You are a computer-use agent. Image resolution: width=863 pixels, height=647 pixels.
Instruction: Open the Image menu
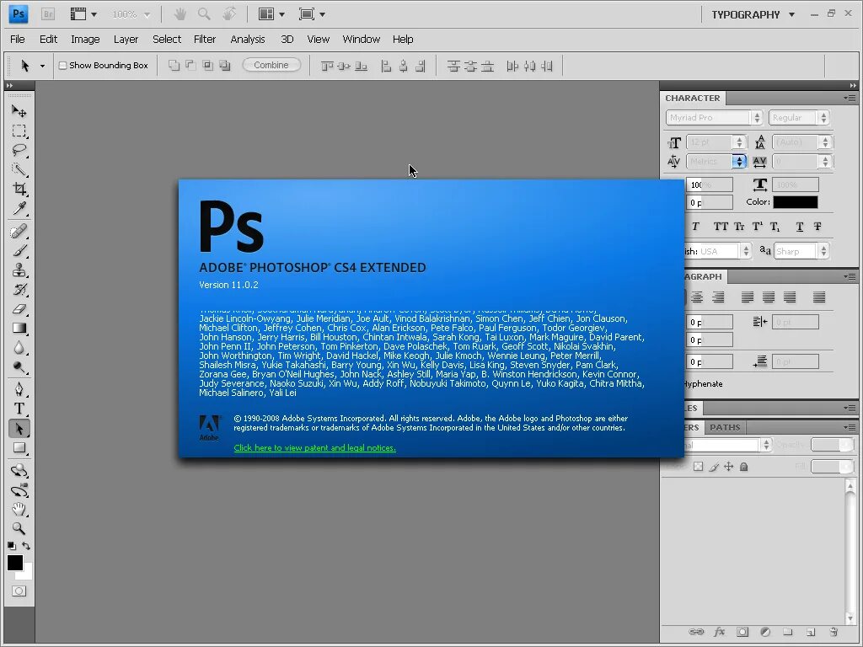point(85,39)
